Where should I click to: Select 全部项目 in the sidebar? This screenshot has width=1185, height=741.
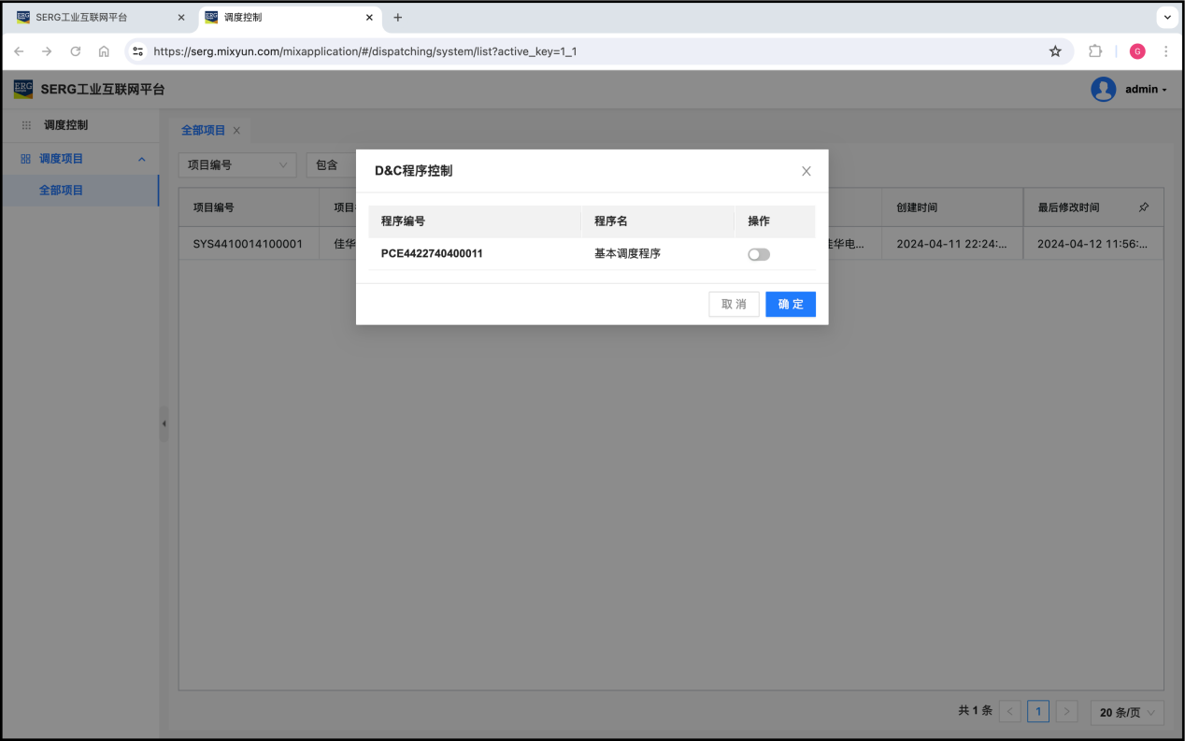62,191
